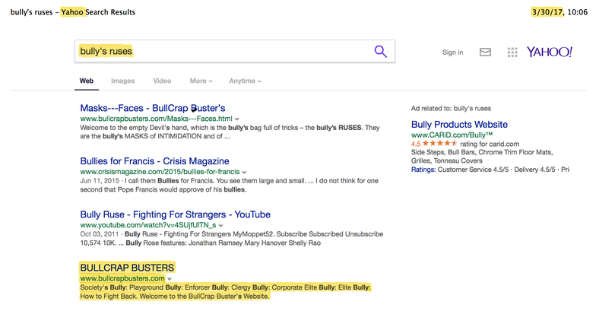Click the www.bullcrapbusters.com URL
Viewport: 596px width, 311px height.
[122, 278]
